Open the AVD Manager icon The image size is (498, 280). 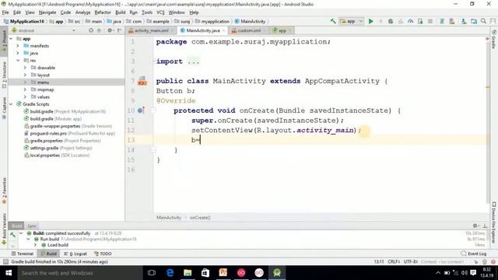[451, 21]
